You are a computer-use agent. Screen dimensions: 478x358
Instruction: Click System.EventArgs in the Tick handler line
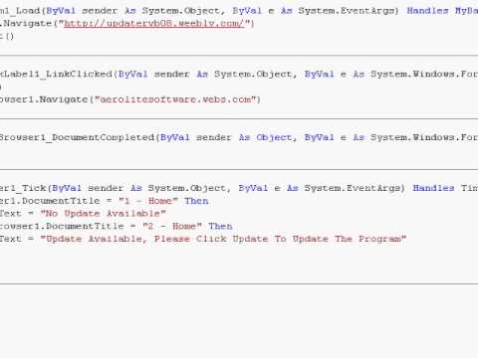(352, 188)
